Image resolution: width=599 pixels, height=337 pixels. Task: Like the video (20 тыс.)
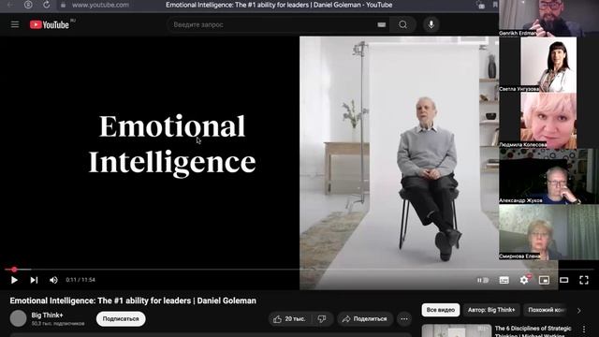(x=289, y=318)
